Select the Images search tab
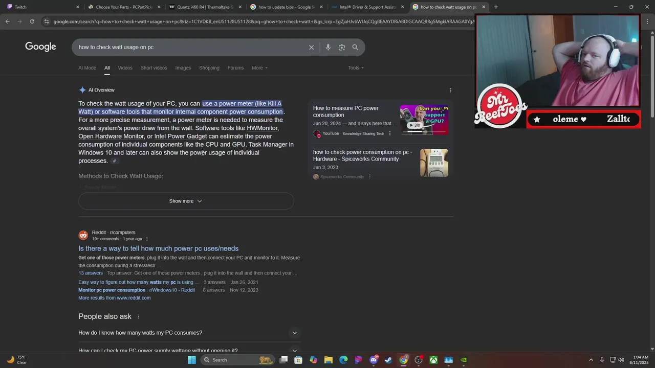This screenshot has height=368, width=655. 183,68
